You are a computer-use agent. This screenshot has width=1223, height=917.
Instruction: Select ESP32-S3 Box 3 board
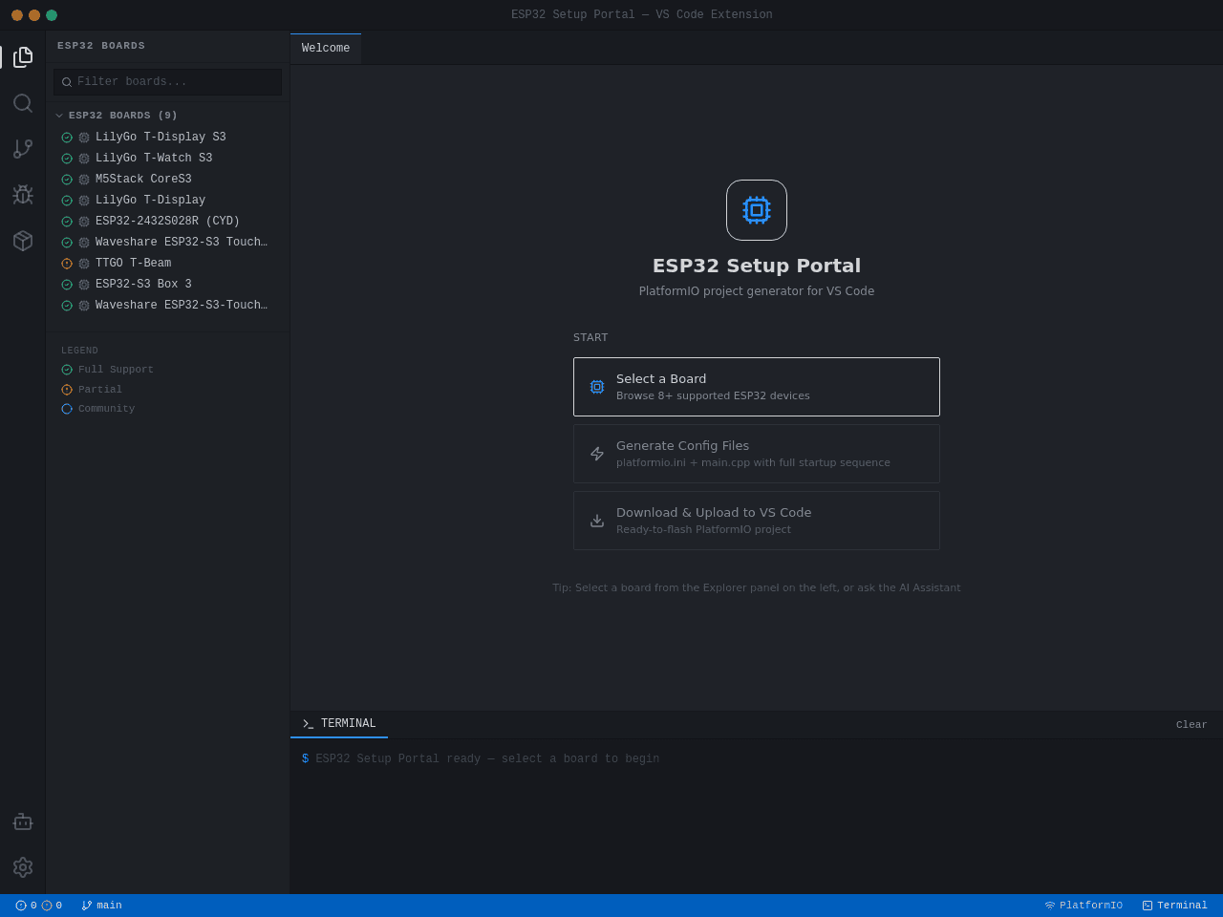click(x=168, y=285)
